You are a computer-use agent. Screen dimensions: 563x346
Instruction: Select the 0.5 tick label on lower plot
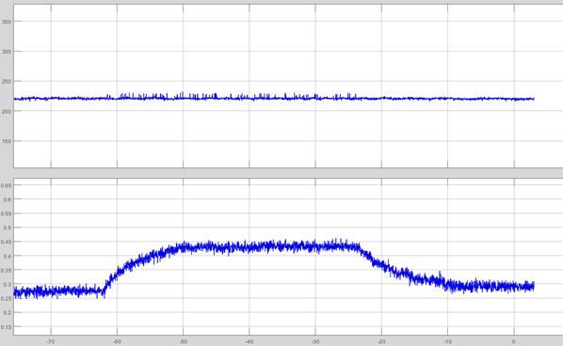point(8,228)
